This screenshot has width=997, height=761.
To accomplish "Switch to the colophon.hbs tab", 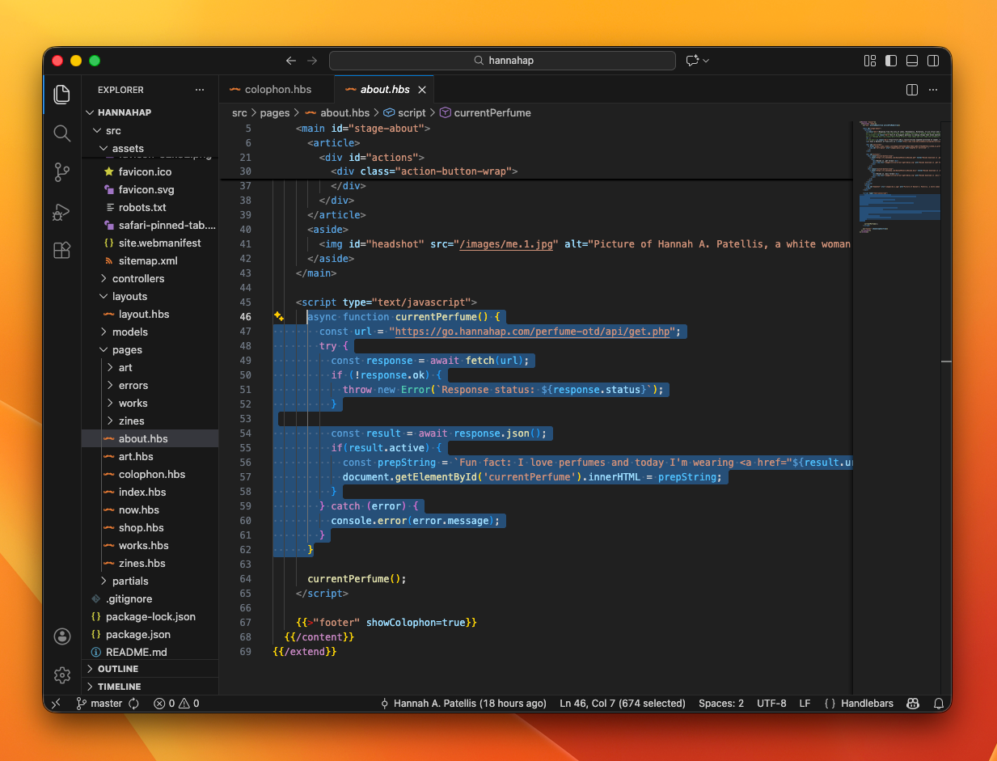I will pos(277,90).
